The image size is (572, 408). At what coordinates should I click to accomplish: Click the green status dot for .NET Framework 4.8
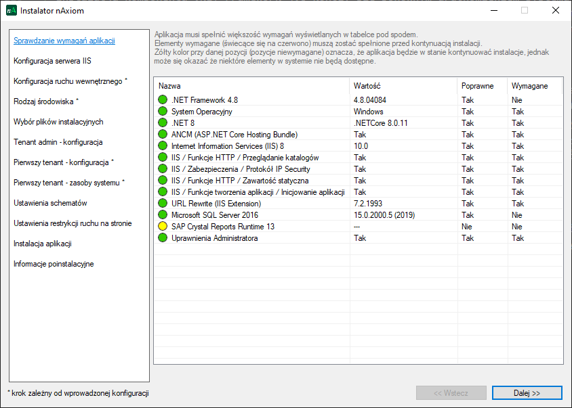click(163, 99)
